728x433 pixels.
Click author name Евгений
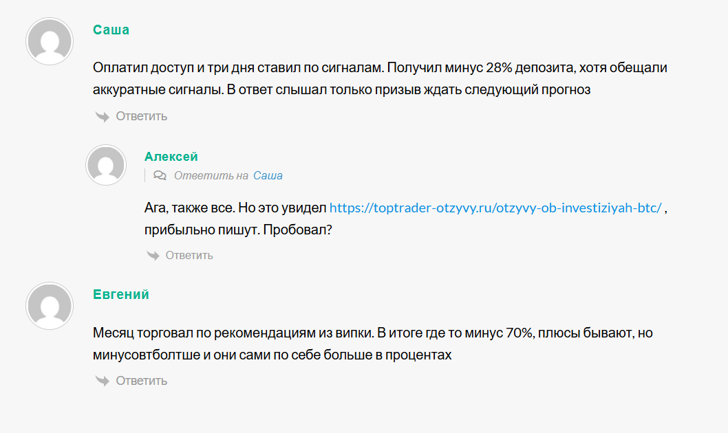(121, 294)
